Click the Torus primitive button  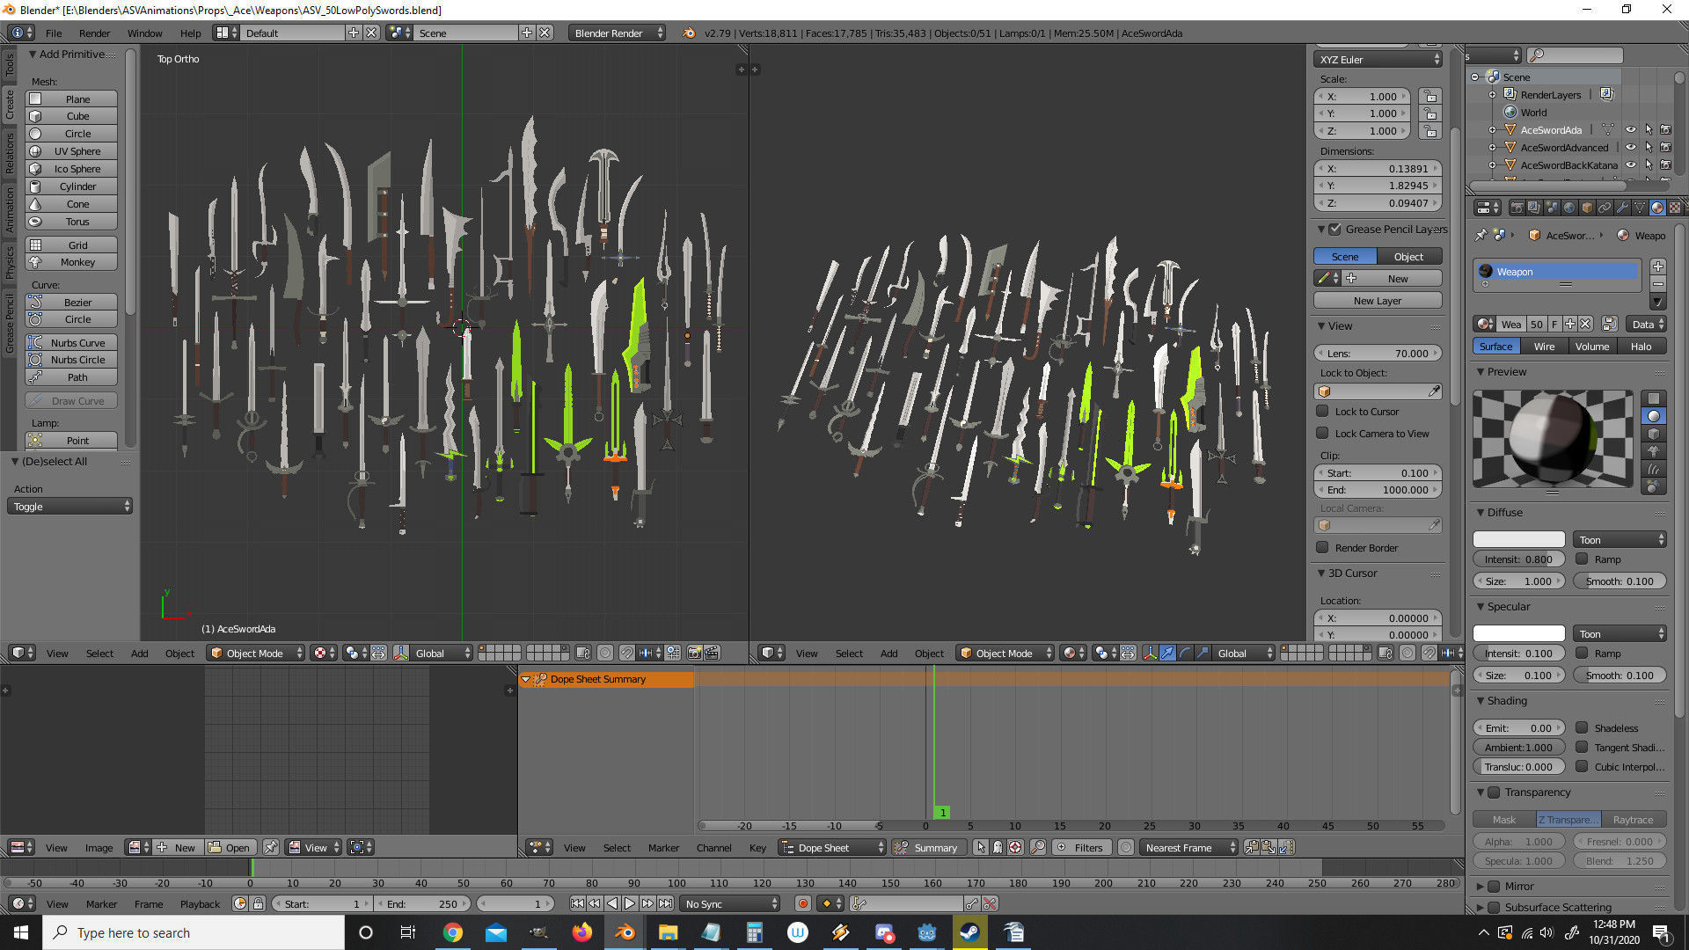pyautogui.click(x=71, y=222)
